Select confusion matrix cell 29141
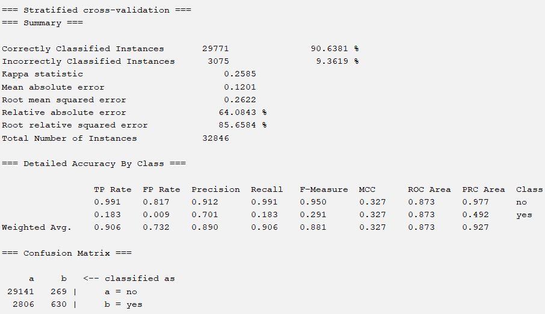The image size is (545, 314). [21, 292]
